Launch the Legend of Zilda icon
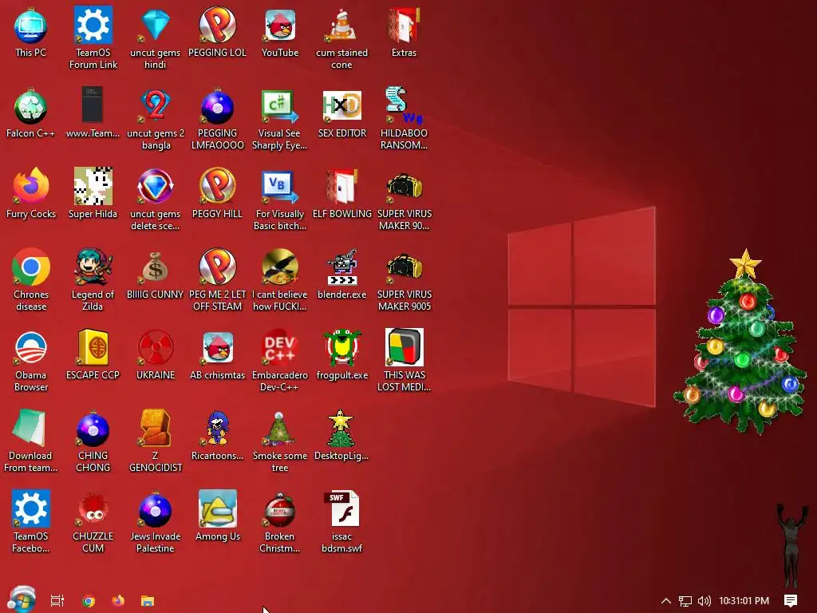The width and height of the screenshot is (817, 613). point(93,280)
